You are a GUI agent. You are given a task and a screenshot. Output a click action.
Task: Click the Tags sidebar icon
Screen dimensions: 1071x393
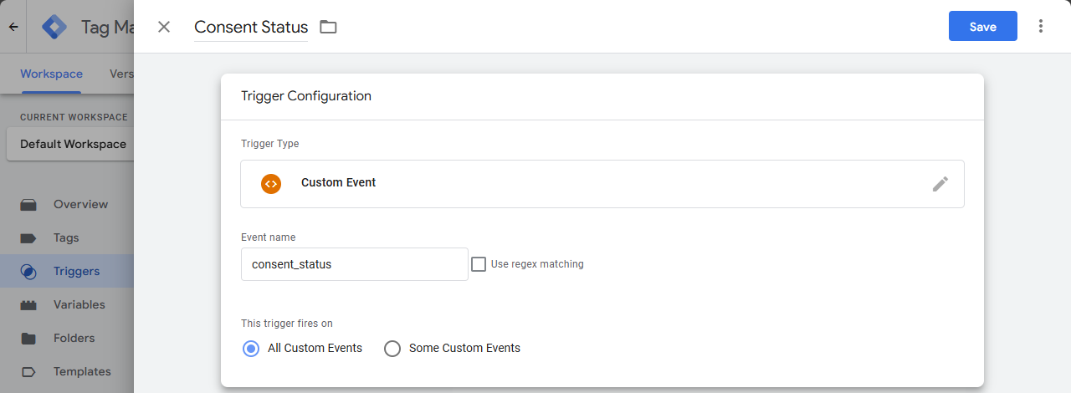[x=28, y=237]
